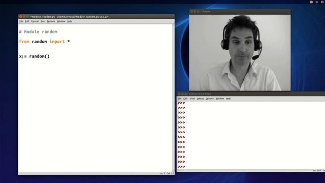This screenshot has width=325, height=183.
Task: Click the variable 'x' in the editor
Action: pos(20,56)
